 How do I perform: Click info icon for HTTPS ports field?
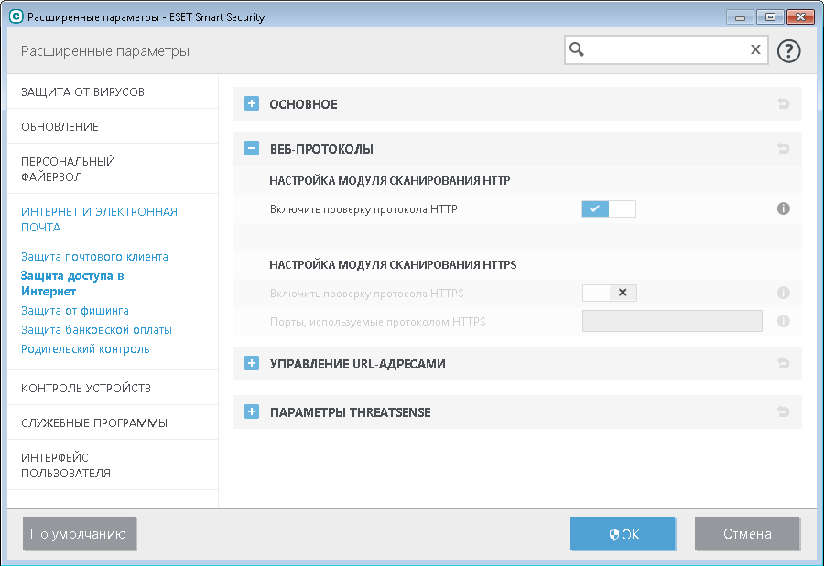click(x=784, y=321)
